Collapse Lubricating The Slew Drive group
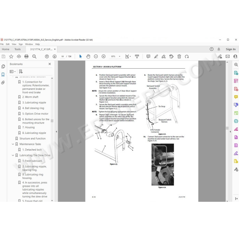This screenshot has width=239, height=239. click(x=13, y=155)
